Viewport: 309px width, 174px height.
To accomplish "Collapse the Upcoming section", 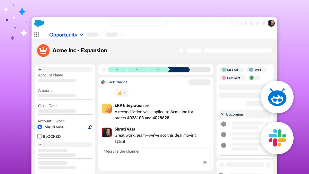I will click(222, 114).
